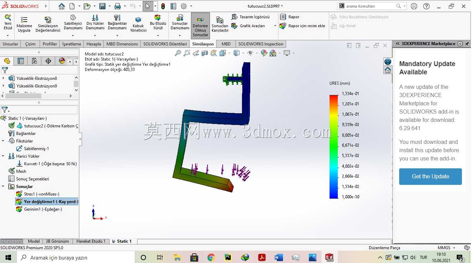The height and width of the screenshot is (263, 475).
Task: Click the Print icon
Action: 118,6
